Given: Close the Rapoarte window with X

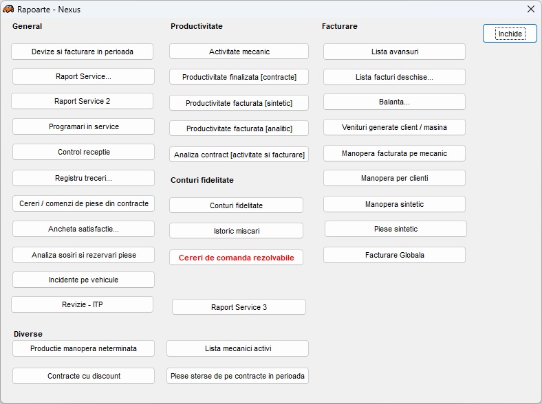Looking at the screenshot, I should [x=530, y=9].
